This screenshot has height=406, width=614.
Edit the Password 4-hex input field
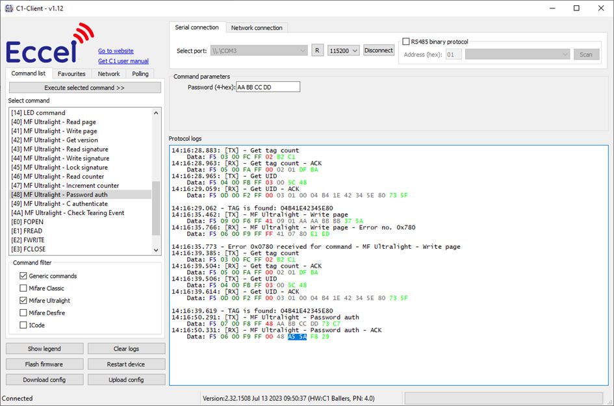[x=267, y=86]
